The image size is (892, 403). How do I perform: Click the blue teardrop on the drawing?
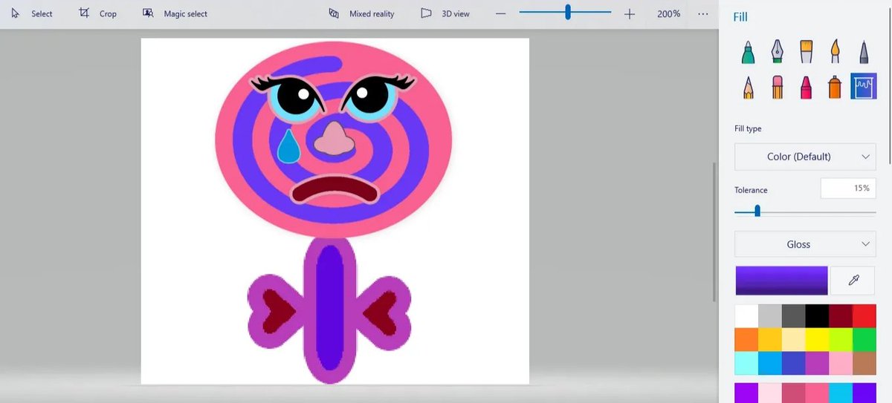[x=288, y=148]
